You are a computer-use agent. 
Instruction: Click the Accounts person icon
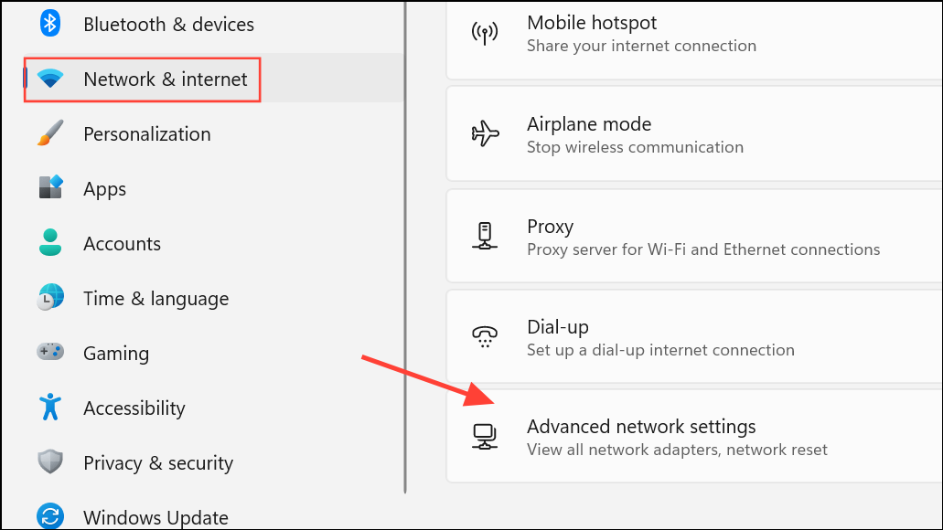coord(50,243)
